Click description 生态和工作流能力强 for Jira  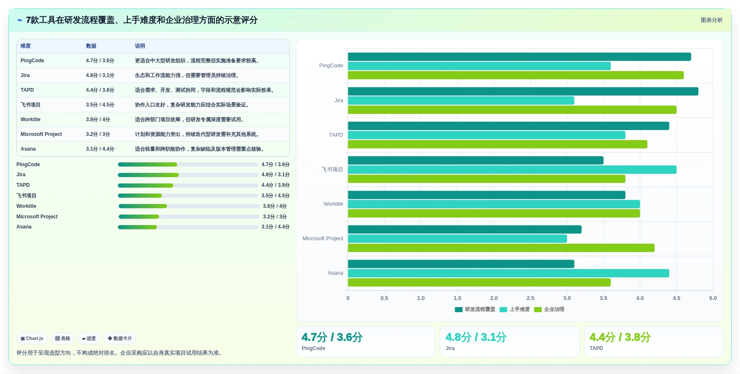coord(188,75)
